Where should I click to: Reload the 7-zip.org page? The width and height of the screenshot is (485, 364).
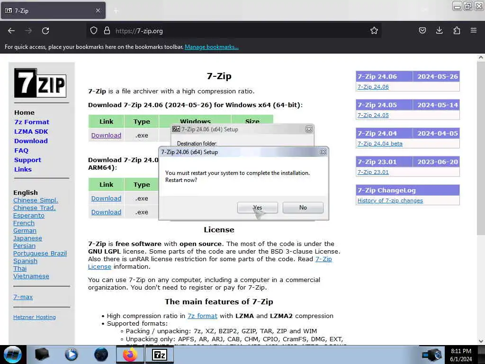pos(45,31)
